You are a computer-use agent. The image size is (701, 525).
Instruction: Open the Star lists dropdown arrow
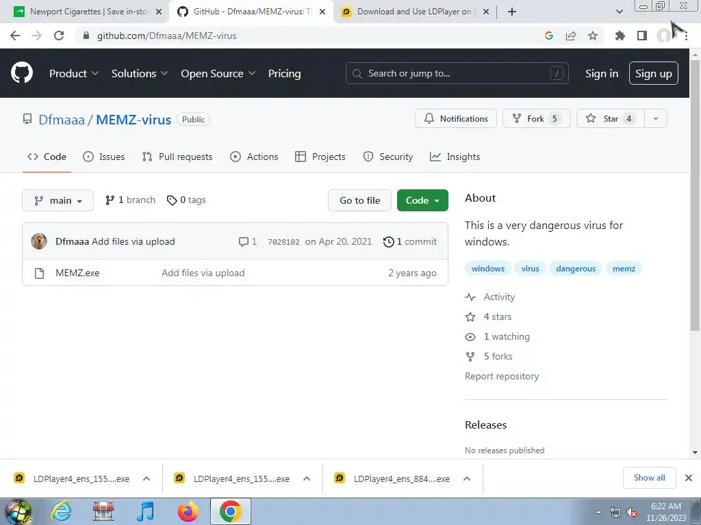(655, 119)
